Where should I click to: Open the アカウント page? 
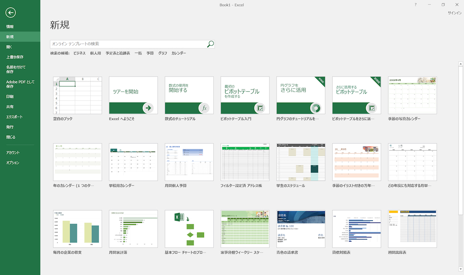(x=20, y=152)
